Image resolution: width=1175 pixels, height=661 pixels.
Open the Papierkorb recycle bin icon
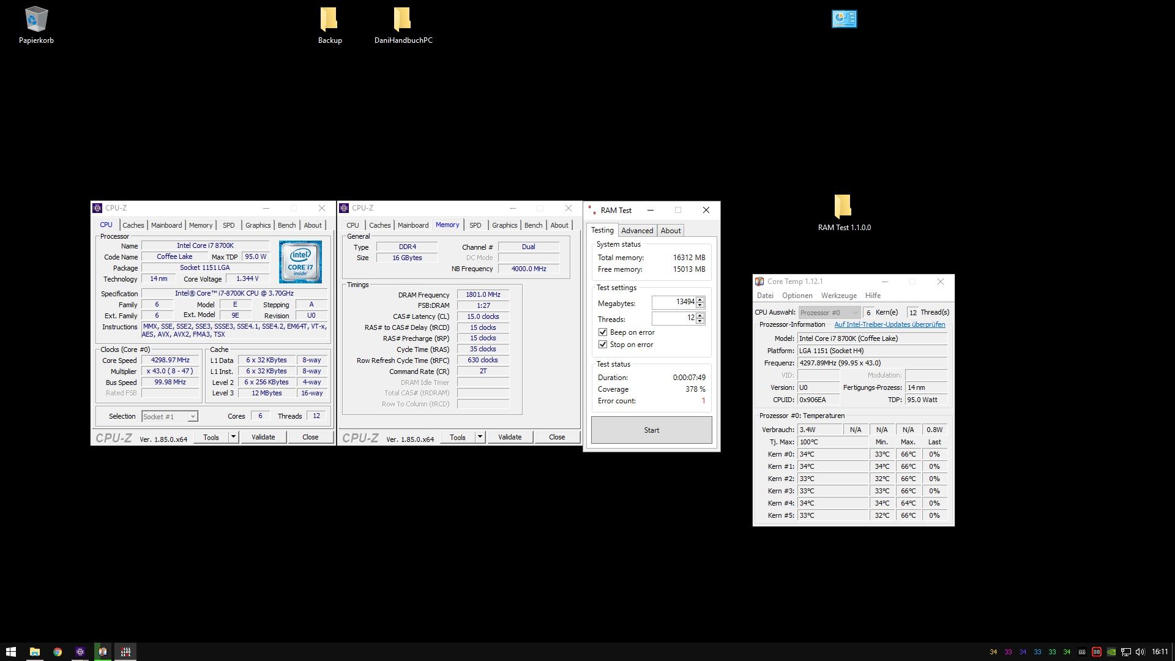[36, 26]
